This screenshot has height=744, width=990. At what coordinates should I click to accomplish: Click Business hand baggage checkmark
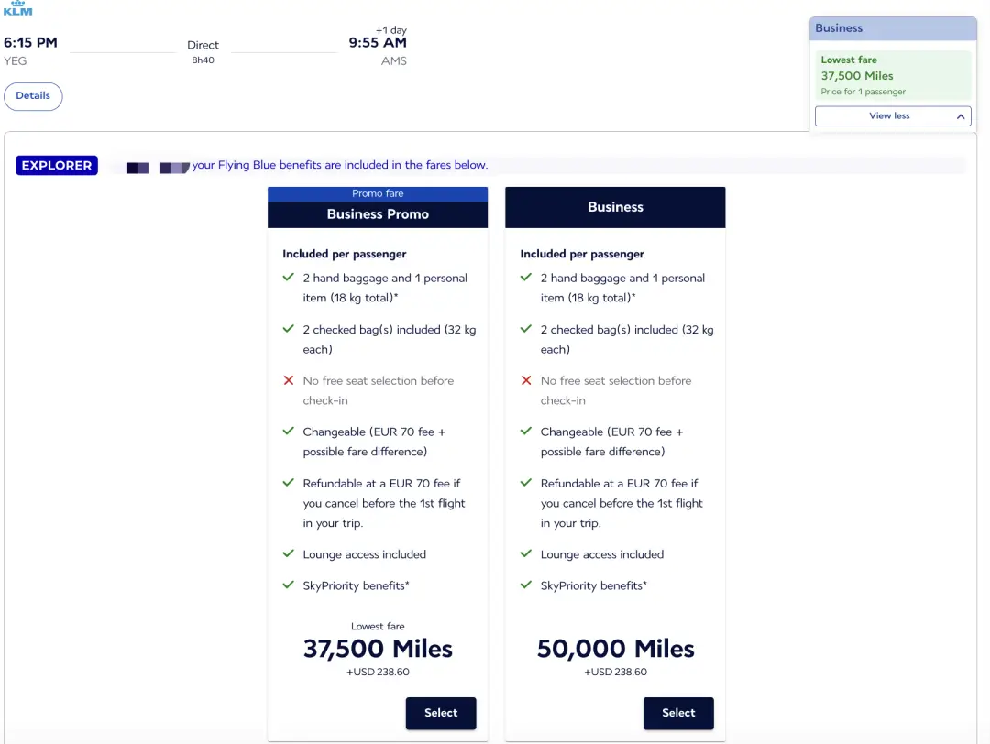click(x=526, y=278)
